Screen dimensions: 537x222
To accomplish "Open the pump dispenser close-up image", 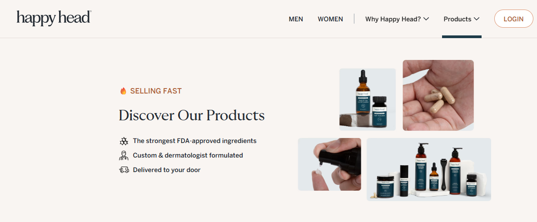I will (329, 164).
